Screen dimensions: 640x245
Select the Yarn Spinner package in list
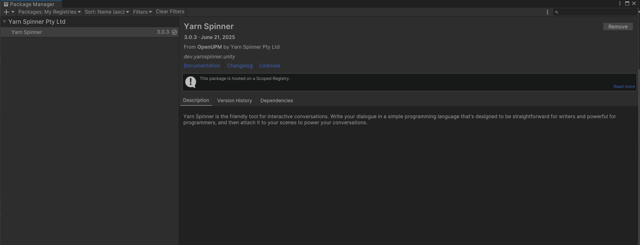[27, 32]
